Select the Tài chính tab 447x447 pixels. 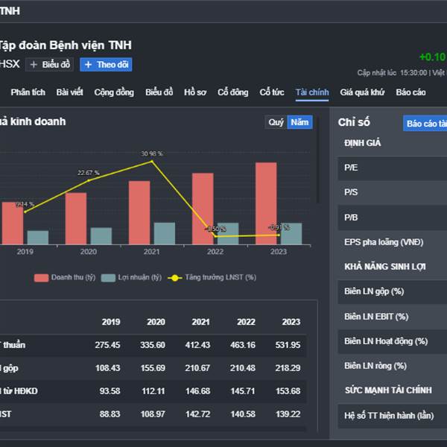(x=312, y=92)
